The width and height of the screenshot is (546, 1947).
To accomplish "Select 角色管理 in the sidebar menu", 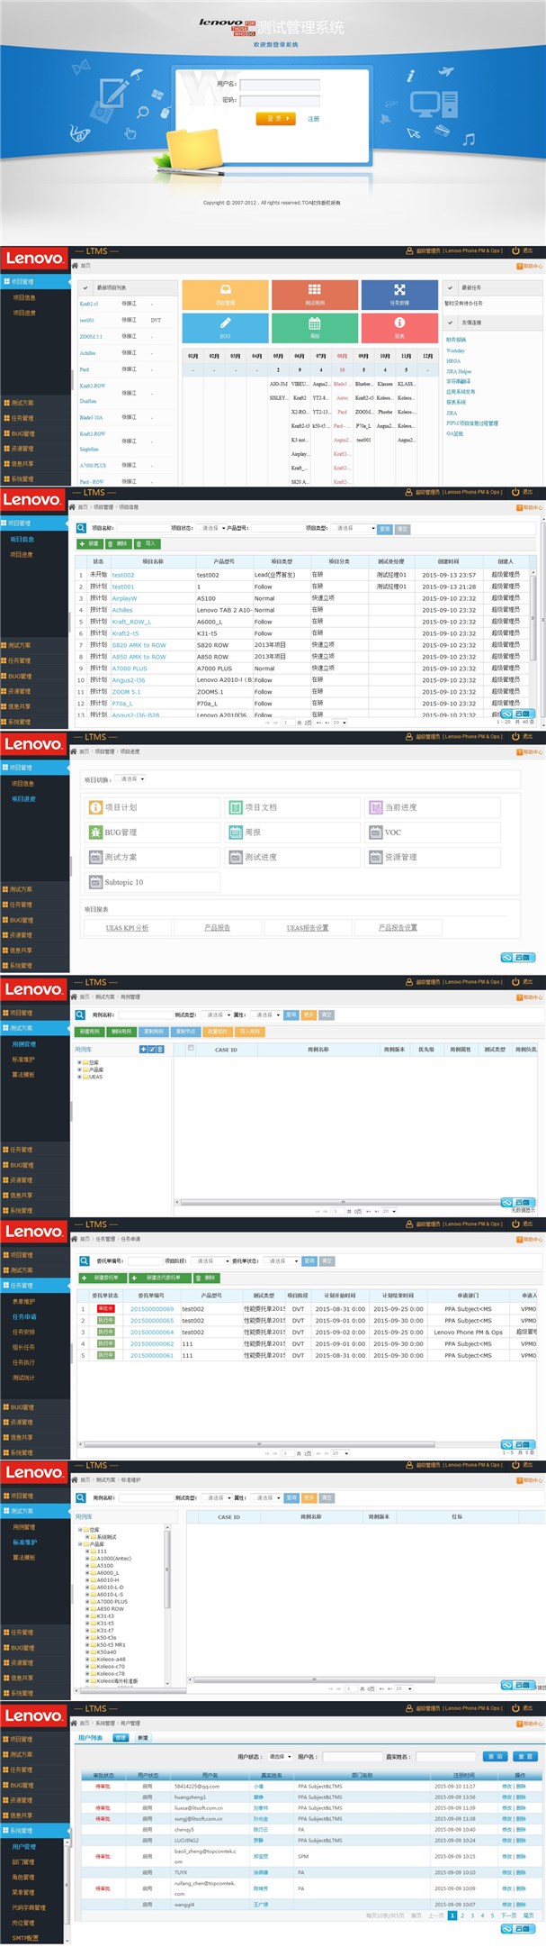I will (23, 1877).
